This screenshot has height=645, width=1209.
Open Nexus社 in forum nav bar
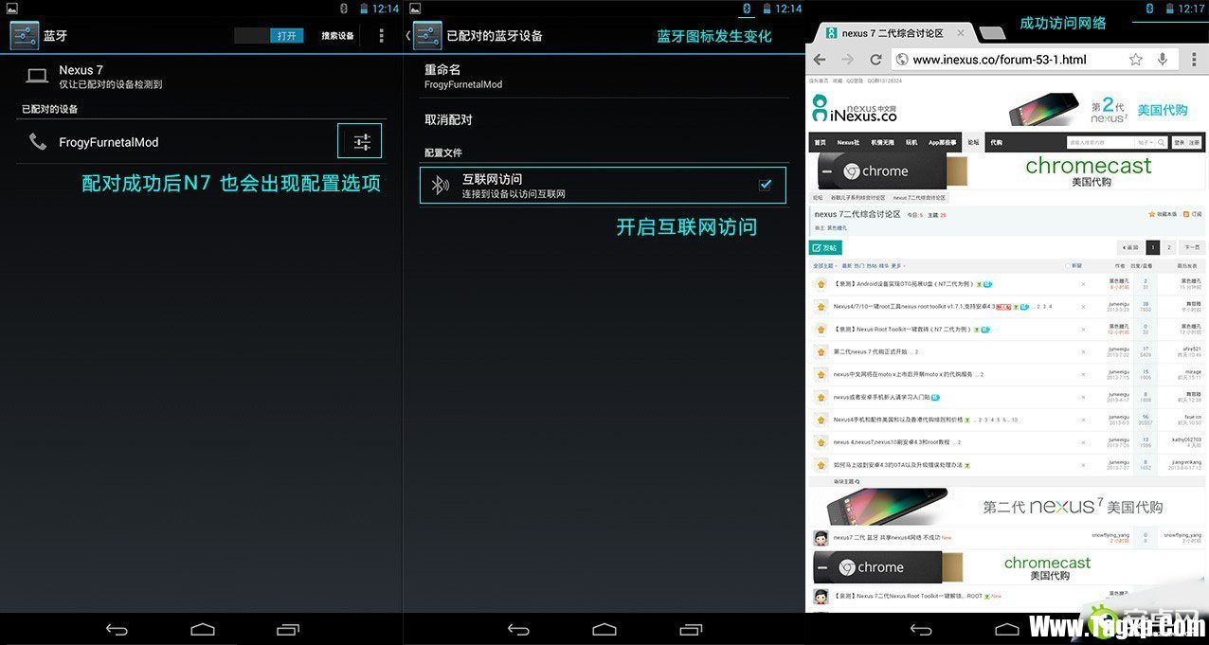point(848,142)
